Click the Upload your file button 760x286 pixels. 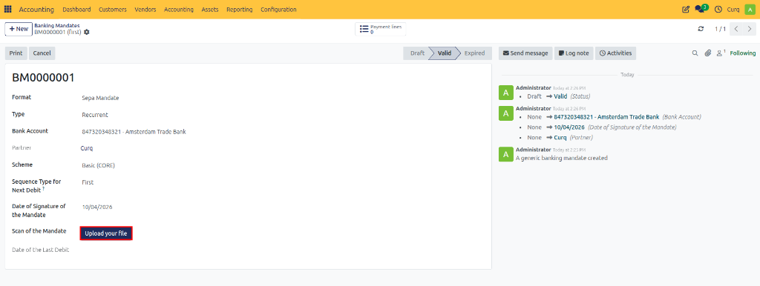pyautogui.click(x=106, y=233)
